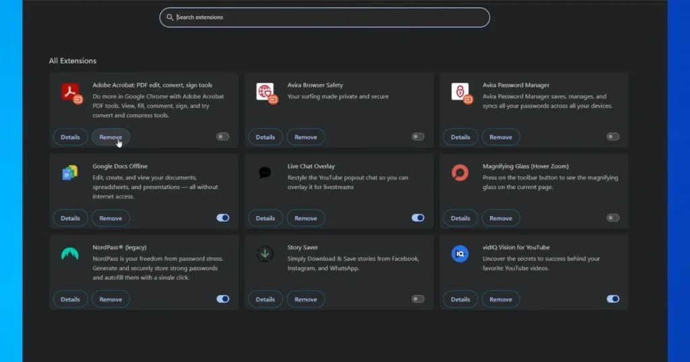Click the Adobe Acrobat extension icon

(x=70, y=93)
